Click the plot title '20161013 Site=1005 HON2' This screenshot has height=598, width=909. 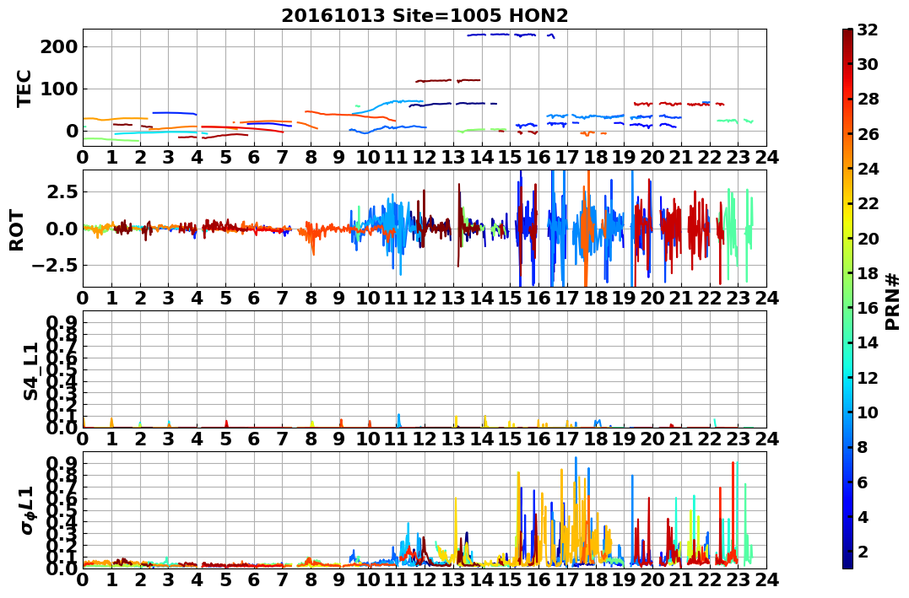coord(425,16)
